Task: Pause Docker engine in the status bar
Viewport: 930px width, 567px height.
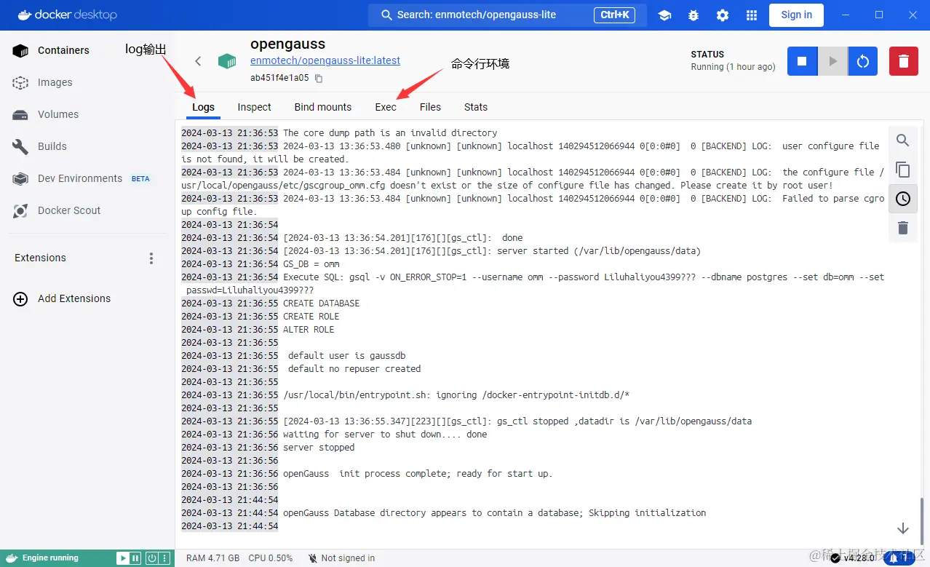Action: [x=135, y=558]
